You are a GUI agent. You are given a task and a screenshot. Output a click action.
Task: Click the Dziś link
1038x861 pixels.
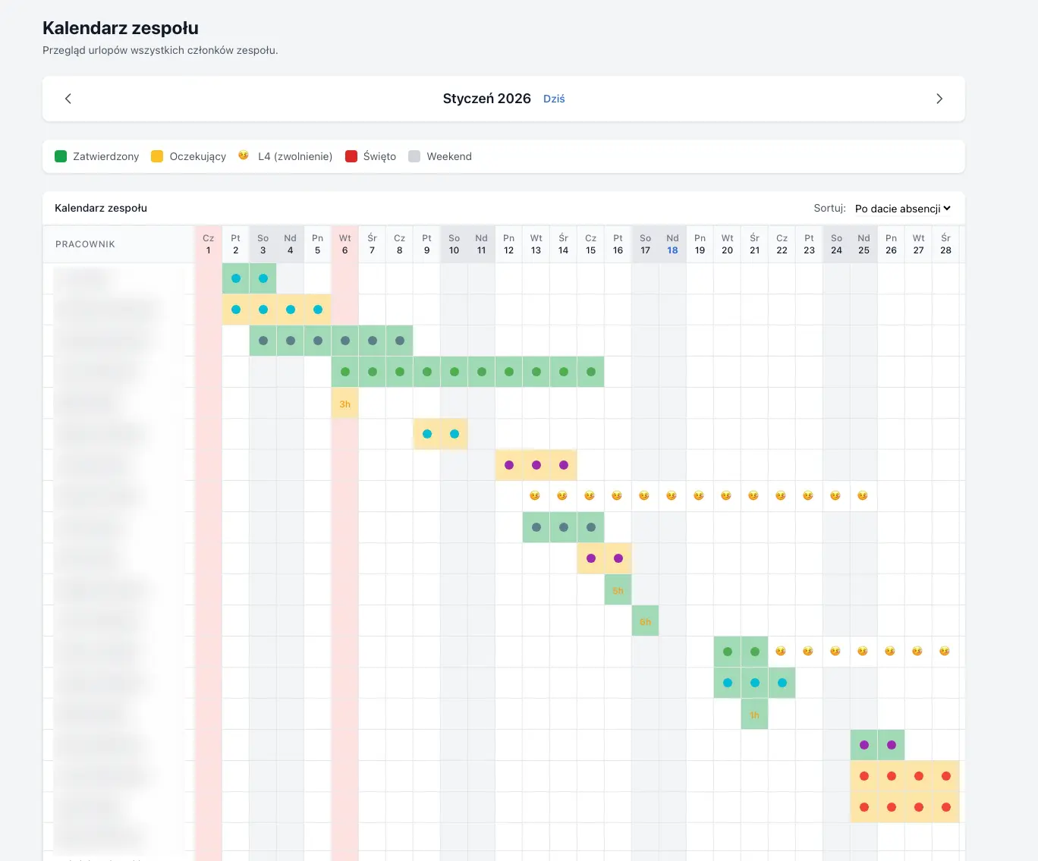click(554, 99)
